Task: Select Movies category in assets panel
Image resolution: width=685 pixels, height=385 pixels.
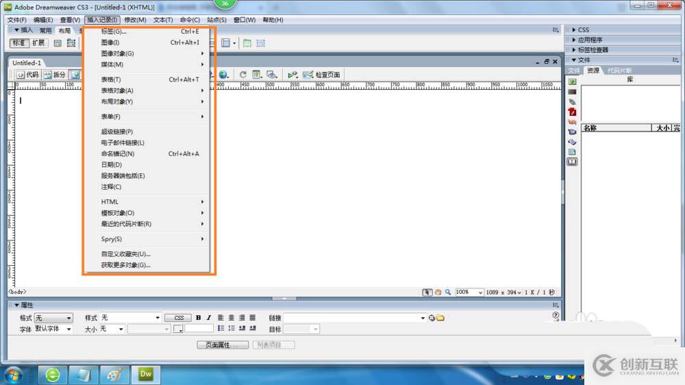Action: (x=572, y=132)
